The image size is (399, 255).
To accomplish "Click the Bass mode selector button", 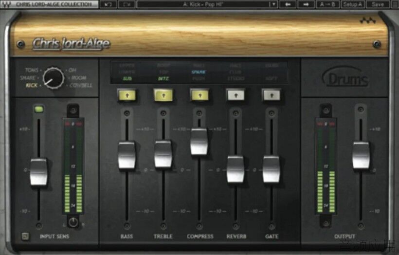I will point(127,95).
